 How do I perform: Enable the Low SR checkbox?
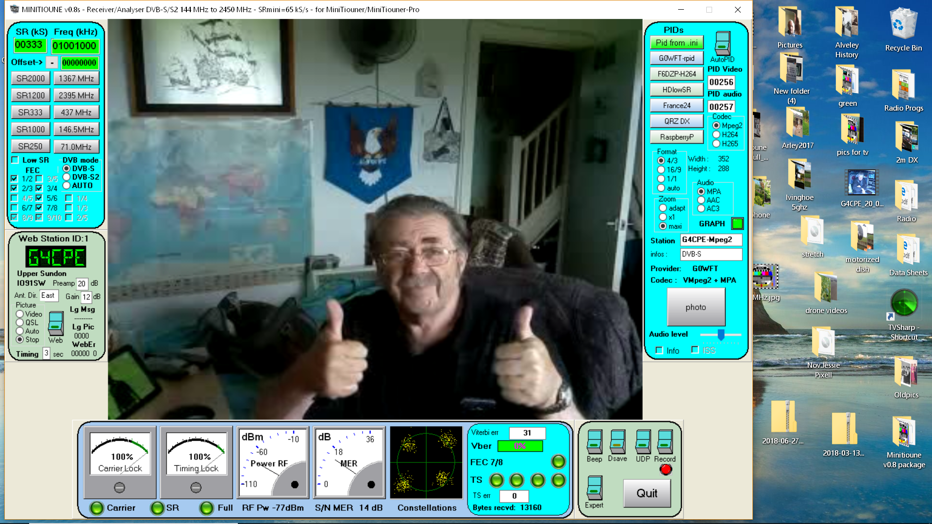tap(15, 160)
